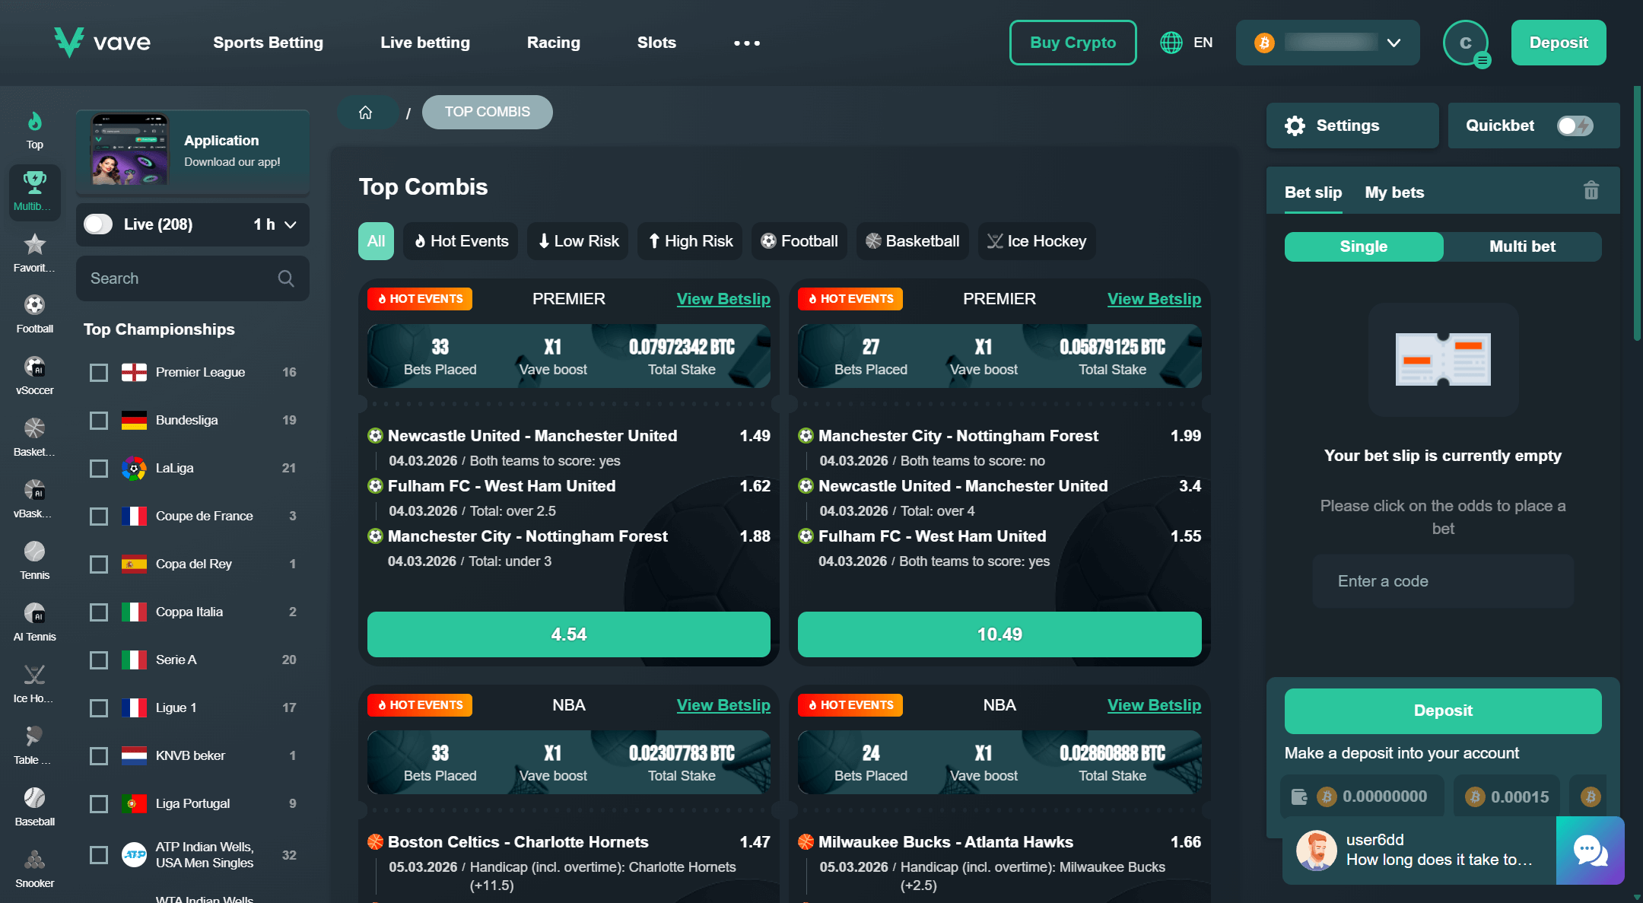The height and width of the screenshot is (903, 1643).
Task: Click the Enter a code field
Action: point(1442,581)
